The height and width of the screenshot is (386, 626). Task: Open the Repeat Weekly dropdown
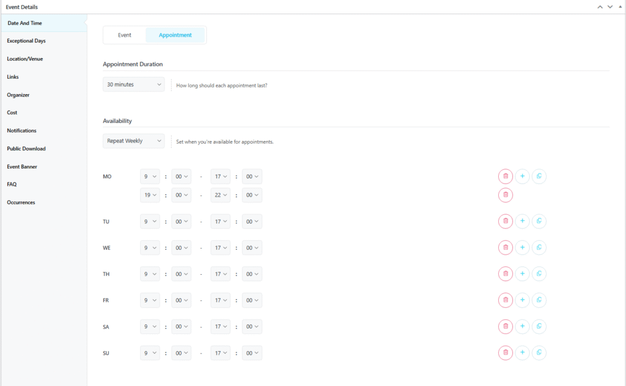[134, 140]
